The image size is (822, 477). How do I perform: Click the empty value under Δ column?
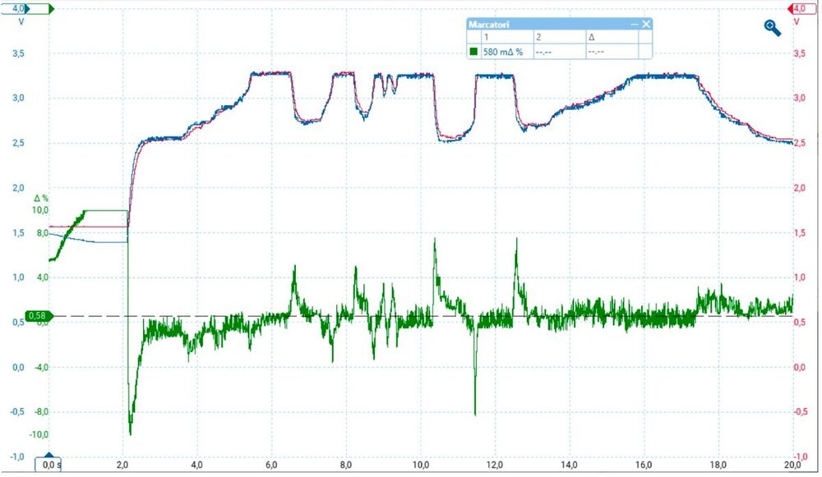tap(596, 52)
